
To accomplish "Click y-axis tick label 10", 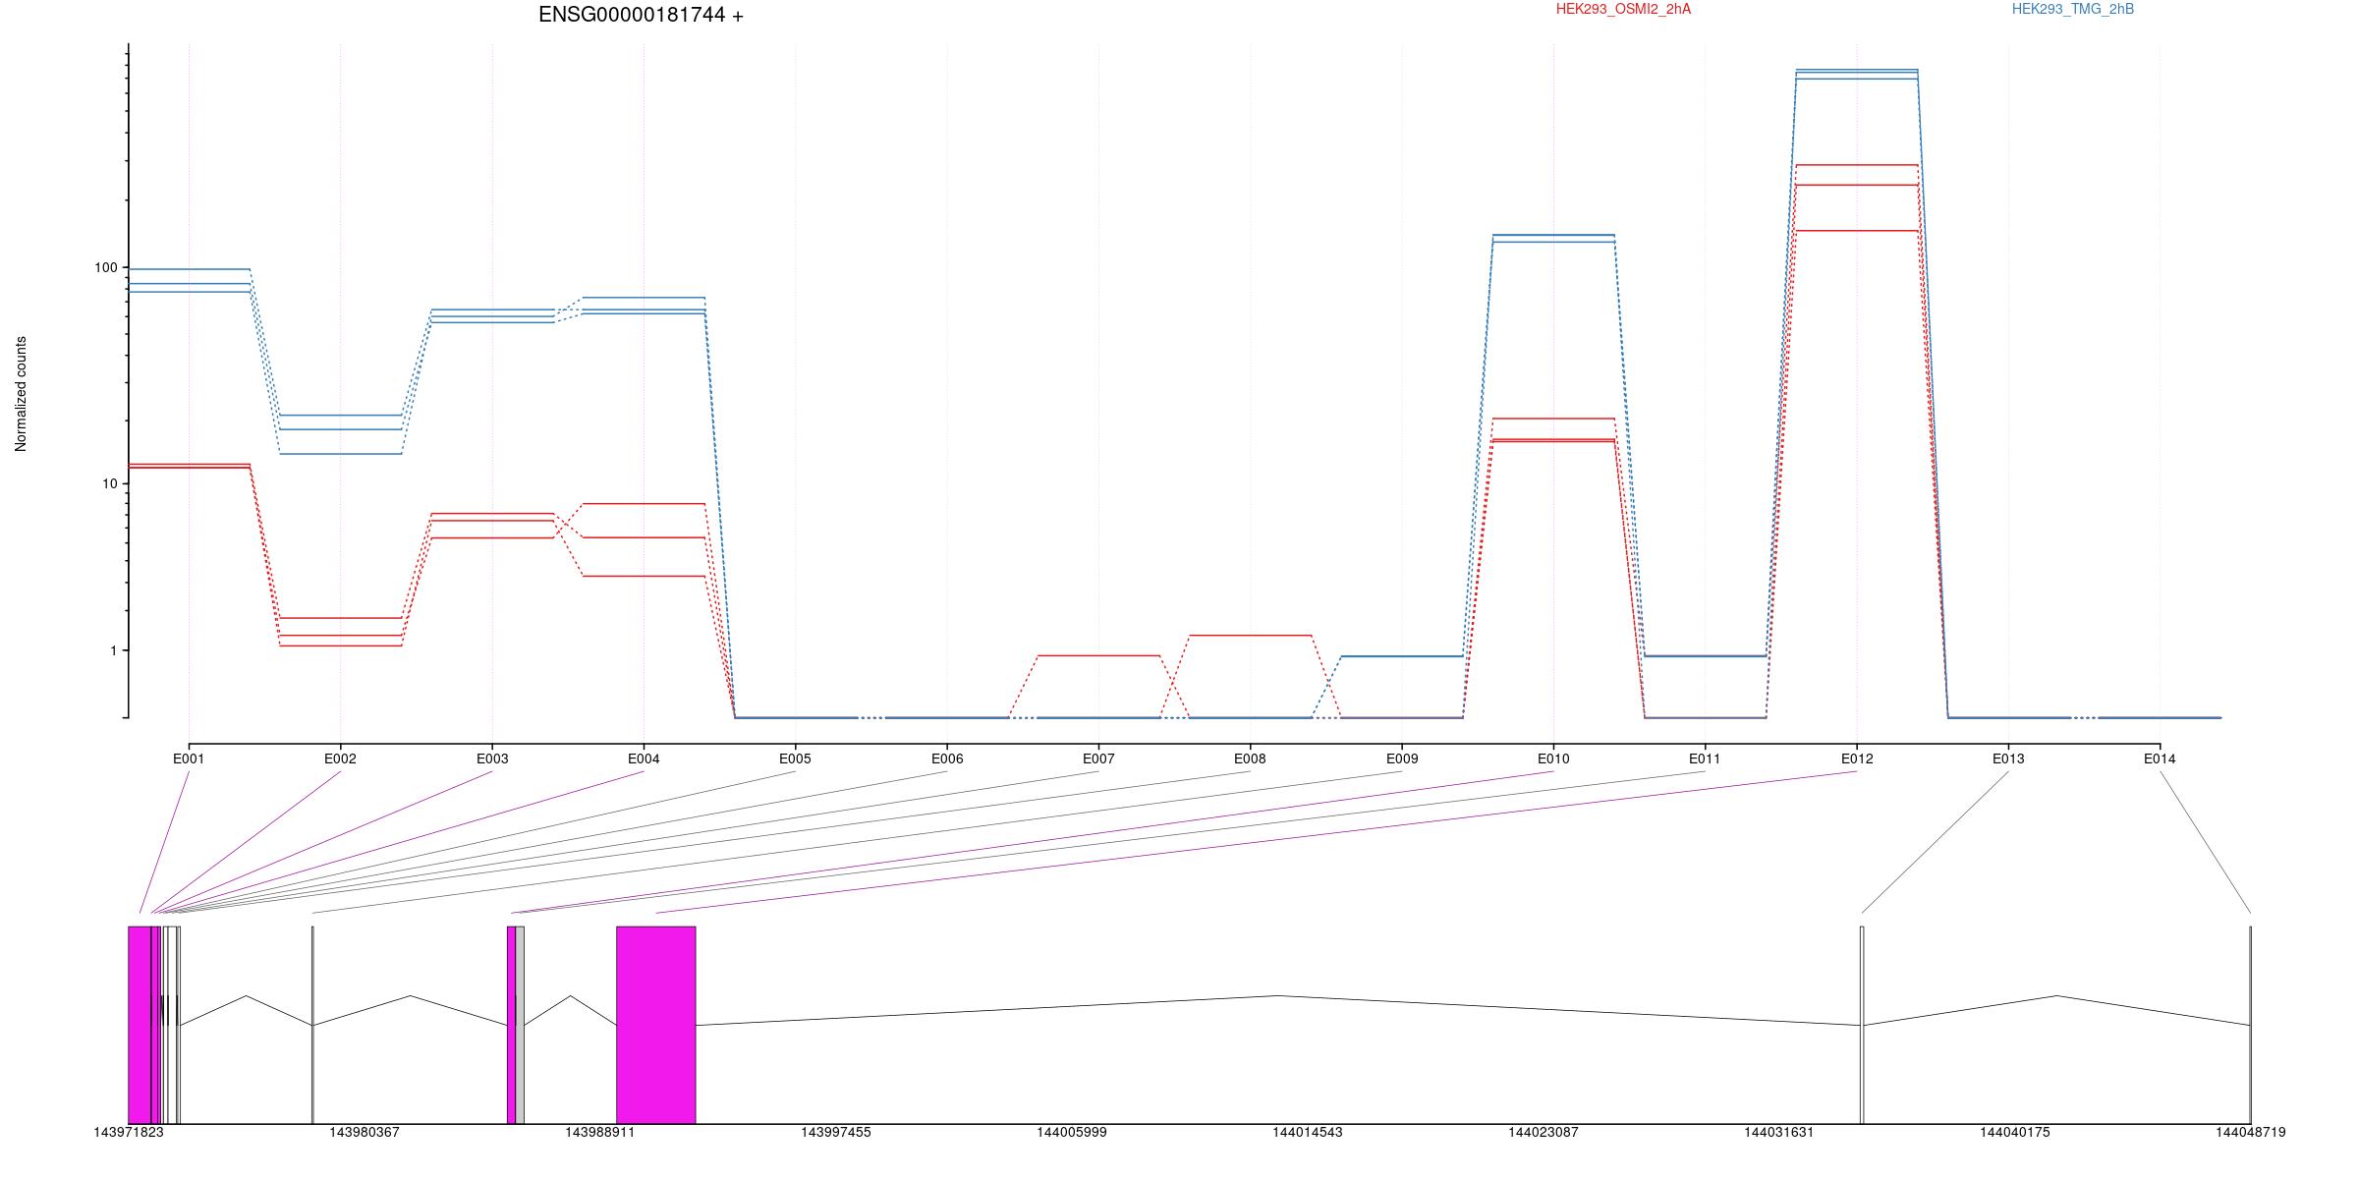I will coord(109,484).
